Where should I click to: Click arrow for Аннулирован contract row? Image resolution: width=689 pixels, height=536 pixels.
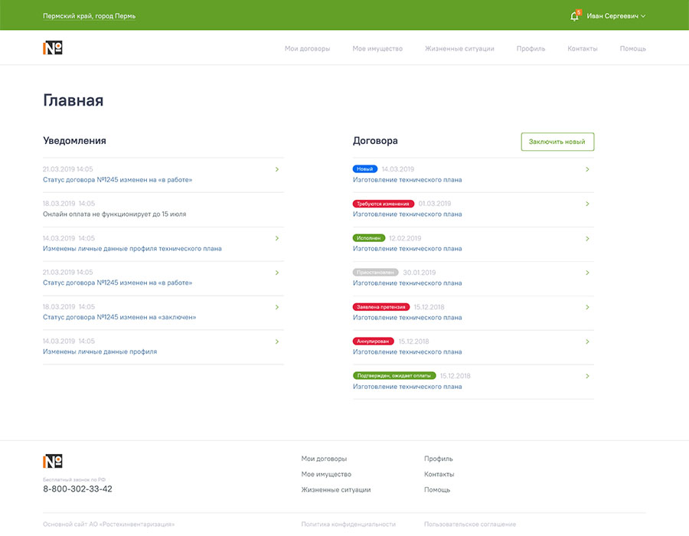pos(587,342)
